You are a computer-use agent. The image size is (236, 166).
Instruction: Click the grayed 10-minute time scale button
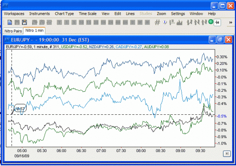[81, 22]
